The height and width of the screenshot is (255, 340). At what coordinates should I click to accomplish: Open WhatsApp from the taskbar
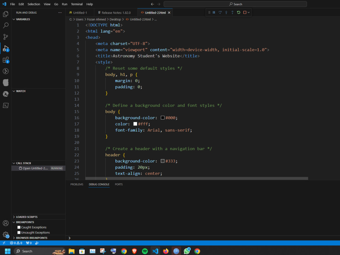point(187,251)
